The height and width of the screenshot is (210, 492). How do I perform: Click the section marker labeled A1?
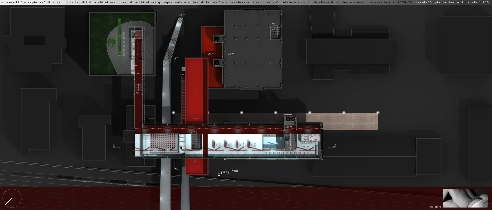176,168
